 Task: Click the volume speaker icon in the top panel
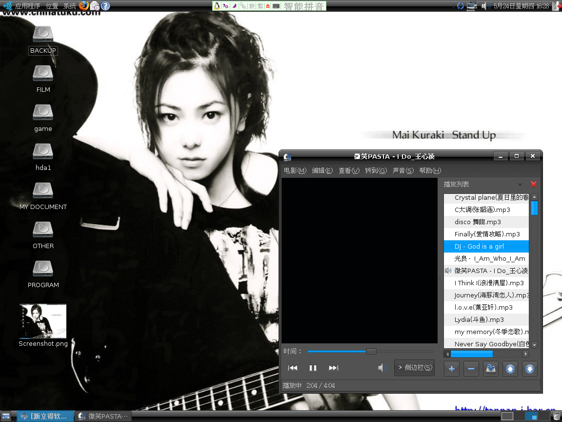click(x=485, y=6)
